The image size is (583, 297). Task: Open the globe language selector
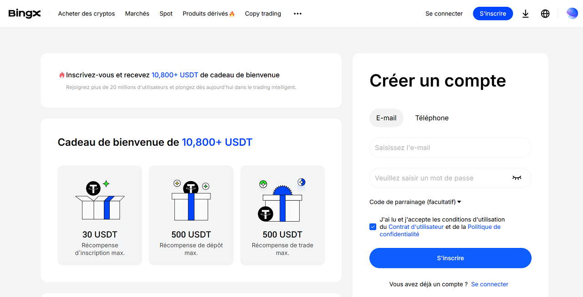(545, 14)
